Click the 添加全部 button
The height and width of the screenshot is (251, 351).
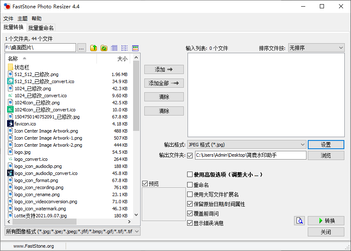tap(164, 83)
